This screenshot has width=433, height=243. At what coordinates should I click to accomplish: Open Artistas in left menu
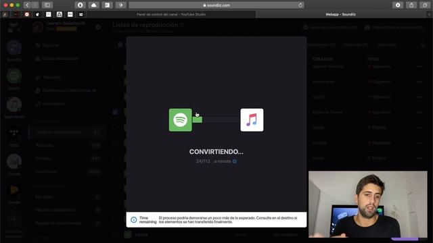(x=68, y=159)
